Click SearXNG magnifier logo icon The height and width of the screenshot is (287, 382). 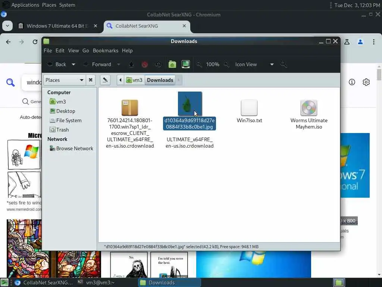[10, 83]
